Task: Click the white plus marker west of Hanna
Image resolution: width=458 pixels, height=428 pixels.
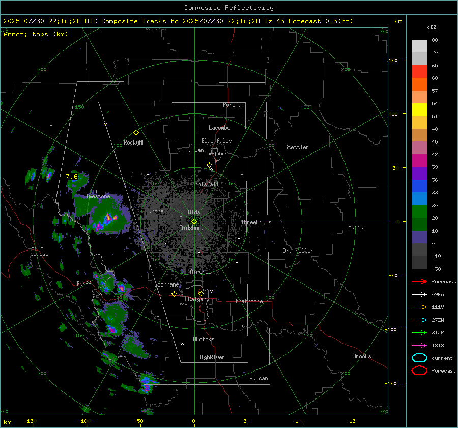Action: tap(288, 205)
